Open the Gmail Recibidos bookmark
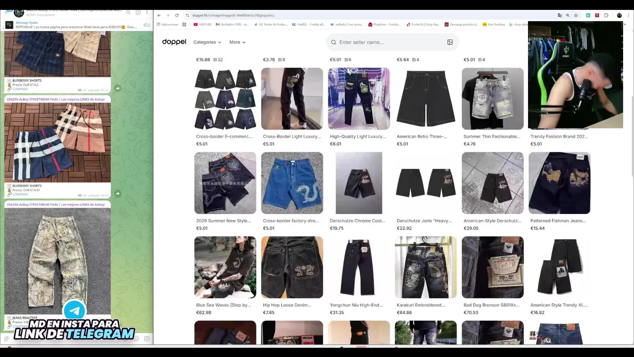This screenshot has height=357, width=634. coord(232,24)
